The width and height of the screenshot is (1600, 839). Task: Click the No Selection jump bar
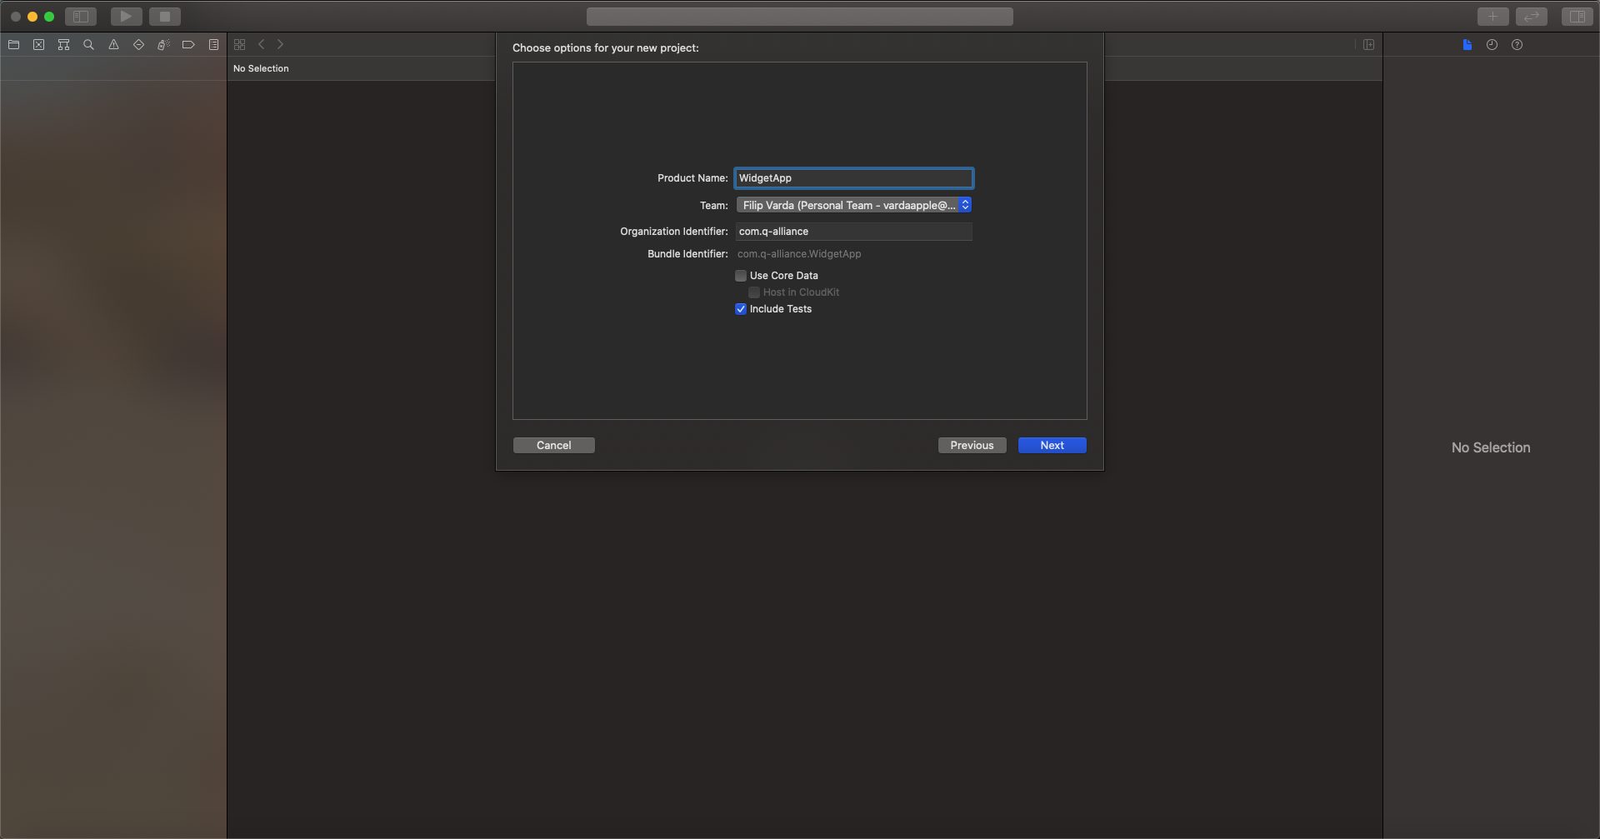click(x=261, y=68)
